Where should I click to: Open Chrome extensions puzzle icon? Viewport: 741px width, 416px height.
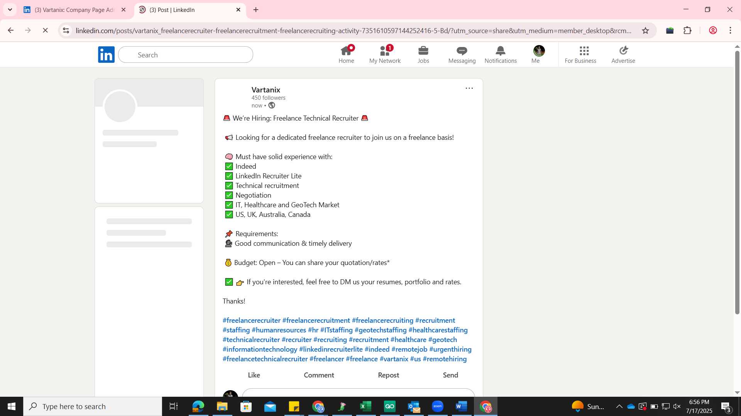687,30
